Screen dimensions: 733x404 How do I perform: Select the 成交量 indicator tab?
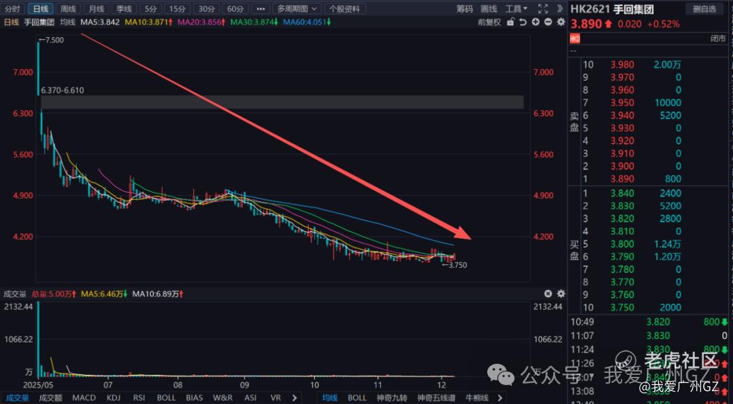coord(16,398)
